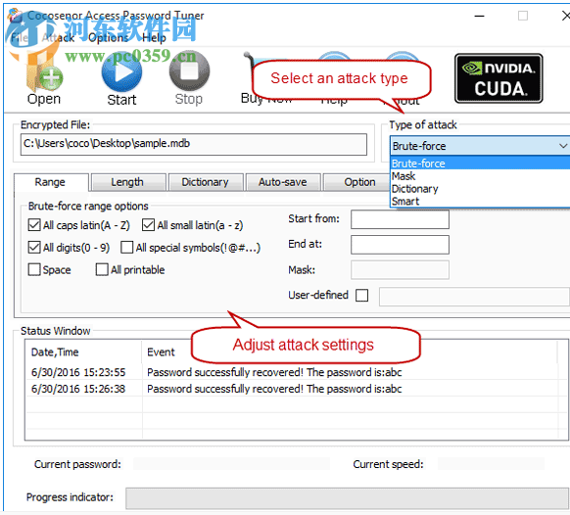Switch to the Range tab
The width and height of the screenshot is (570, 515).
(x=51, y=182)
